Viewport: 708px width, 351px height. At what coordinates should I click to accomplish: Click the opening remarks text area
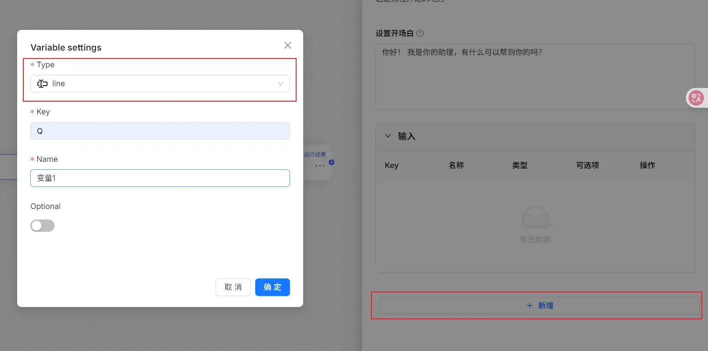point(535,77)
